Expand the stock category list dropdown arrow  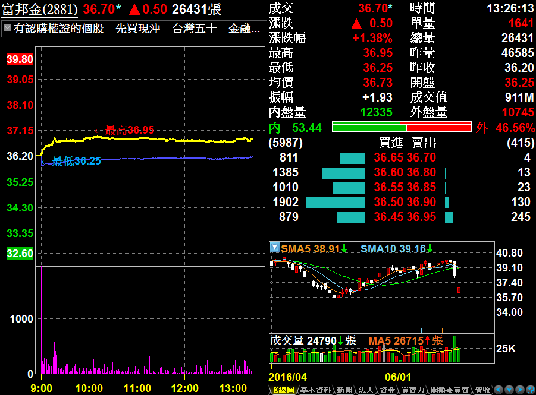tap(7, 28)
